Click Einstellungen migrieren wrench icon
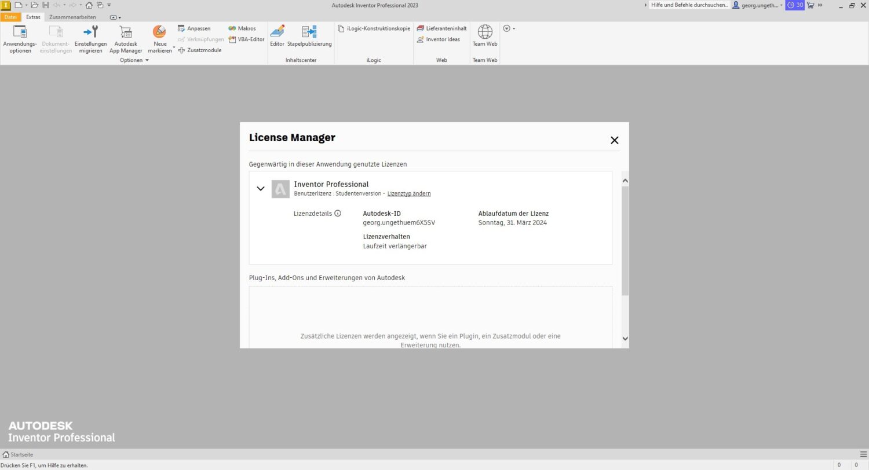The height and width of the screenshot is (470, 869). (x=91, y=32)
